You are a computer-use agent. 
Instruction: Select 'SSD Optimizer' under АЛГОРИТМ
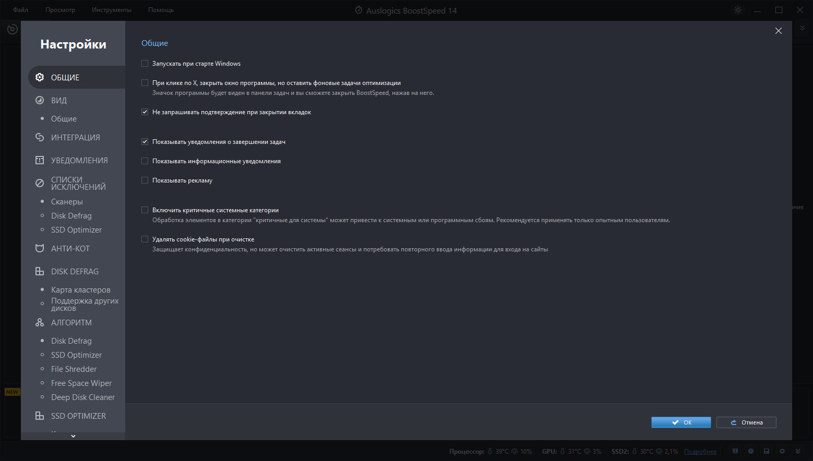[77, 355]
